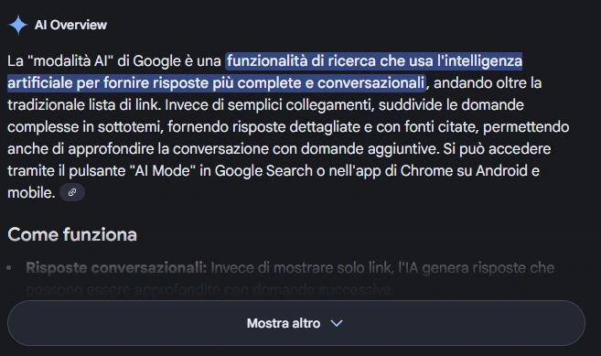
Task: Select the AI Overview title label
Action: tap(70, 25)
